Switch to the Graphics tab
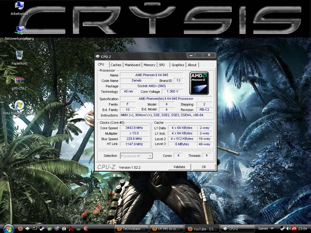Screen dimensions: 311x233 (x=178, y=65)
